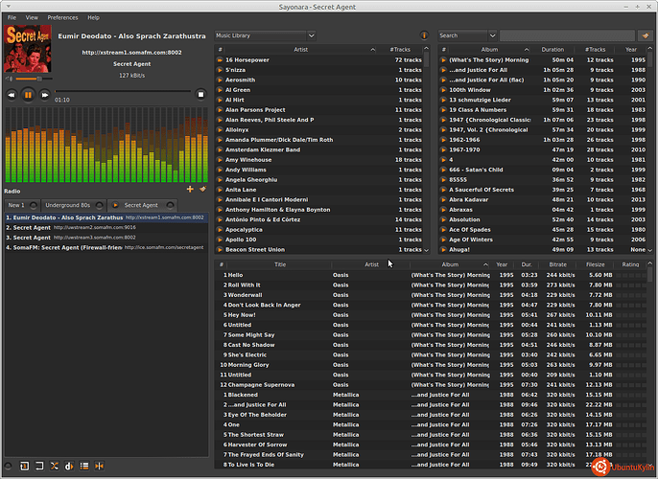The image size is (658, 479).
Task: Toggle repeat one track mode
Action: 24,466
